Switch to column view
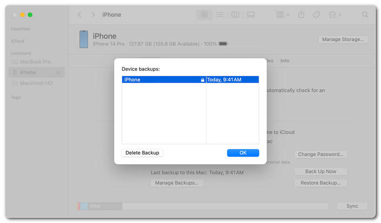381x223 pixels. point(235,15)
